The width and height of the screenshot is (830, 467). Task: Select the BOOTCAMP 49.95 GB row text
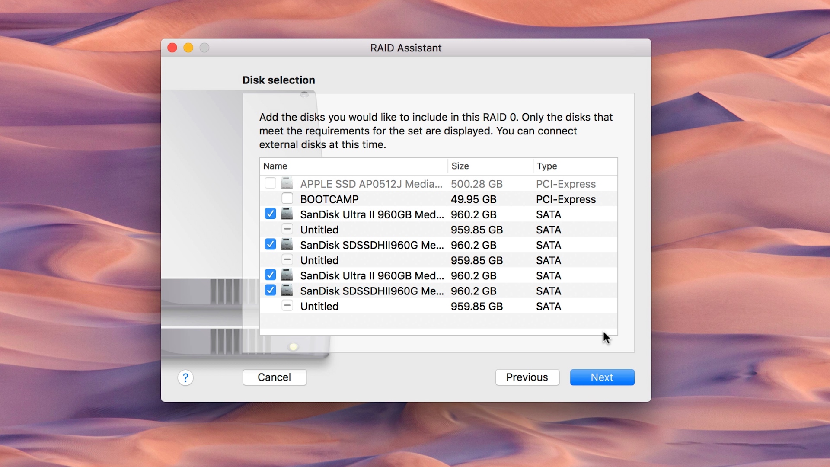click(x=329, y=199)
